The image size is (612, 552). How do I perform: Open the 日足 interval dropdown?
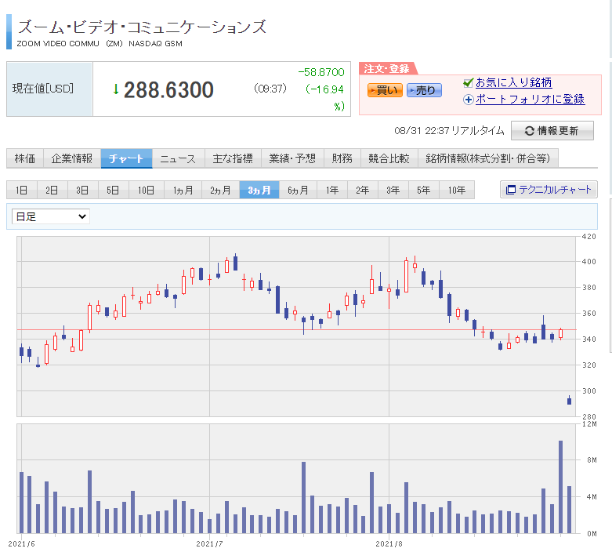click(51, 216)
